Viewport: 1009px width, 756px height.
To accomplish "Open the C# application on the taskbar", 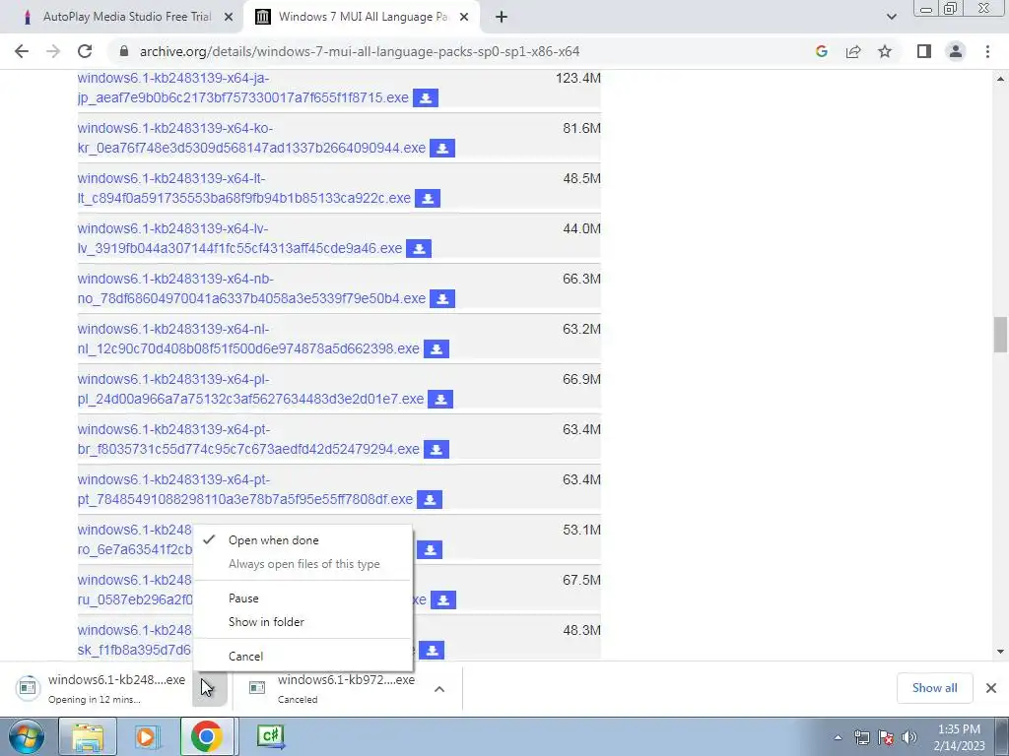I will click(x=270, y=736).
